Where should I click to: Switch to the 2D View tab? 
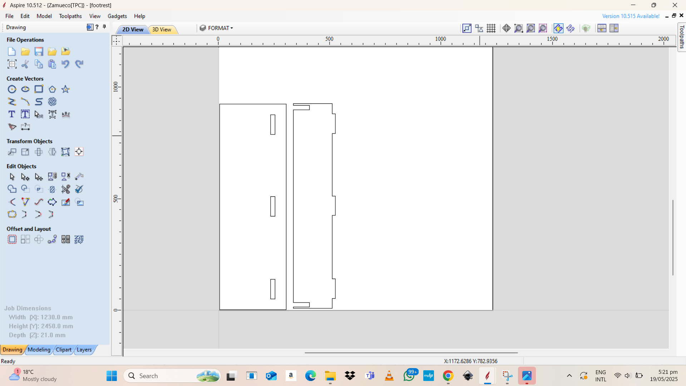133,29
